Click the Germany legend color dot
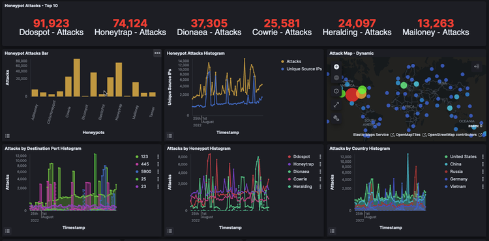Screen dimensions: 489x241 tap(446, 179)
